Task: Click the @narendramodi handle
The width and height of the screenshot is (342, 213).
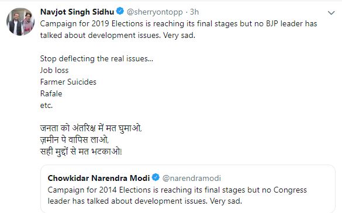Action: (x=192, y=179)
